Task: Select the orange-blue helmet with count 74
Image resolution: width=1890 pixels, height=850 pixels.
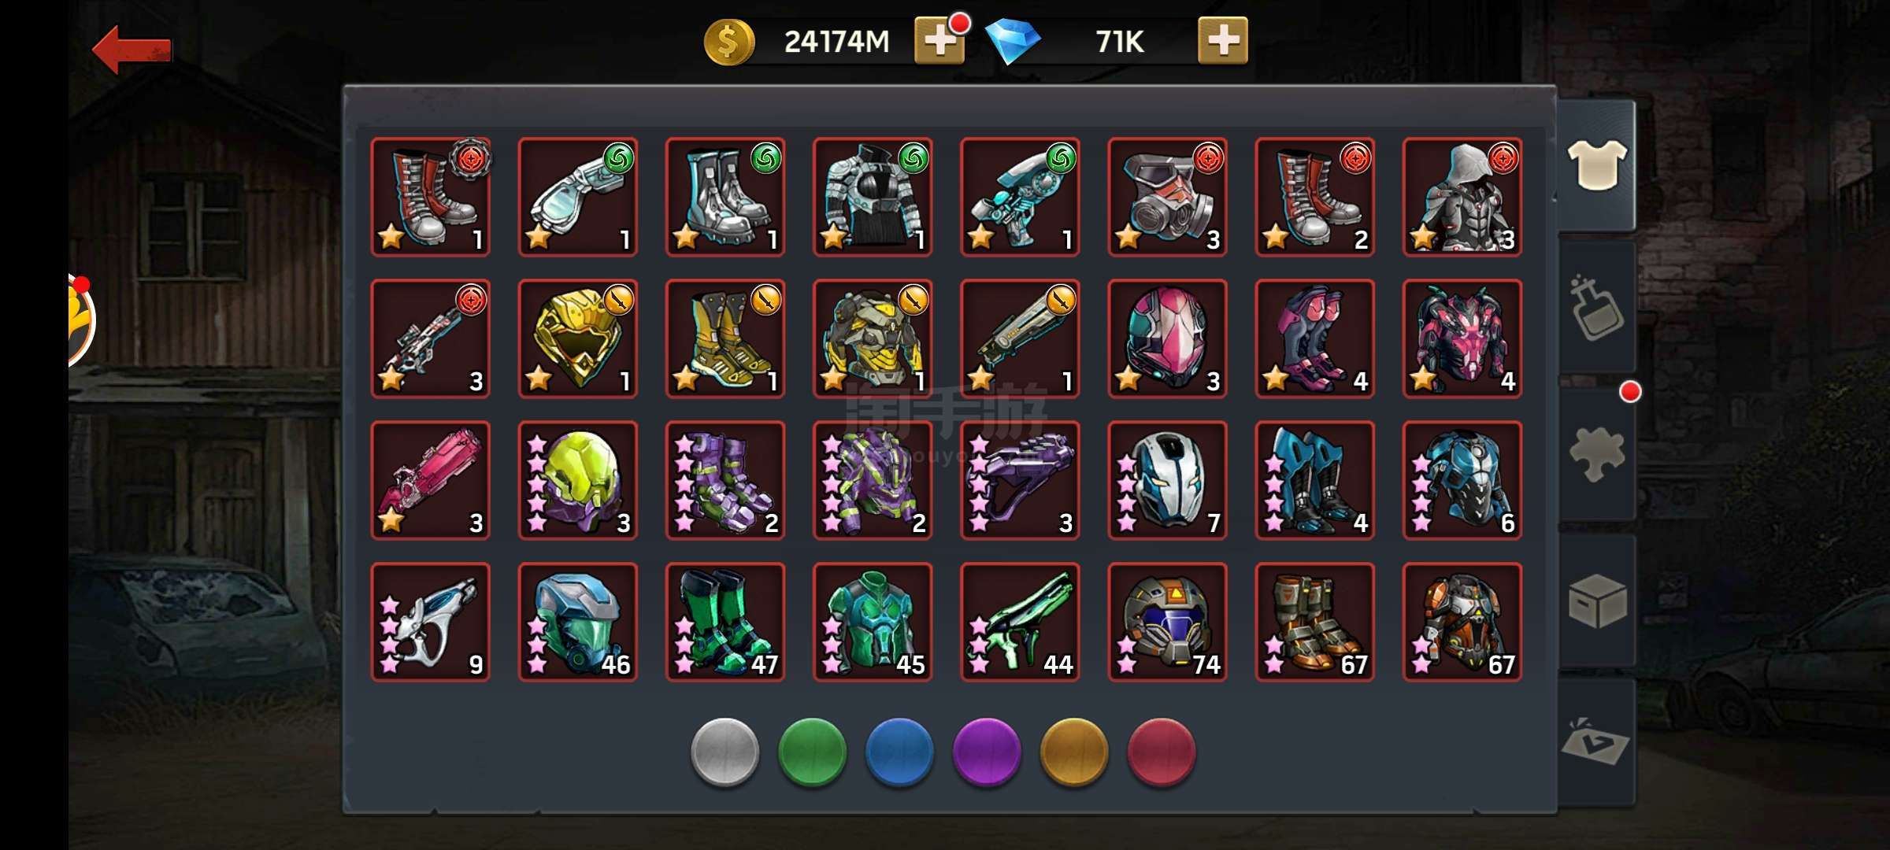Action: tap(1167, 622)
